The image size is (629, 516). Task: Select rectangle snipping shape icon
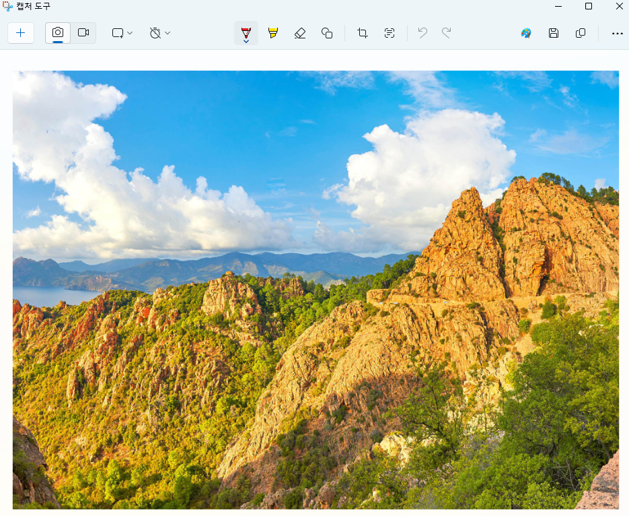point(118,33)
